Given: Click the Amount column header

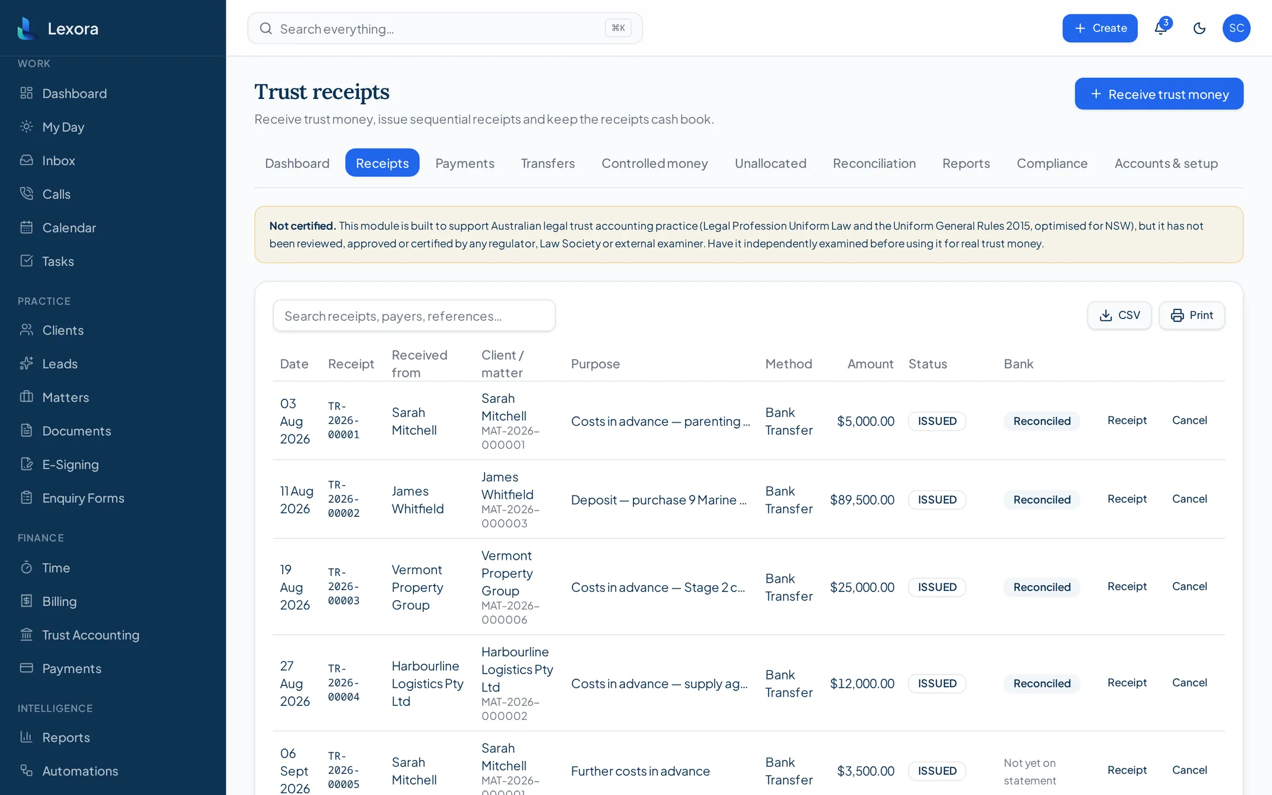Looking at the screenshot, I should click(x=870, y=364).
